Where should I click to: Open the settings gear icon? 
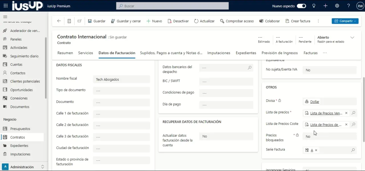[337, 6]
